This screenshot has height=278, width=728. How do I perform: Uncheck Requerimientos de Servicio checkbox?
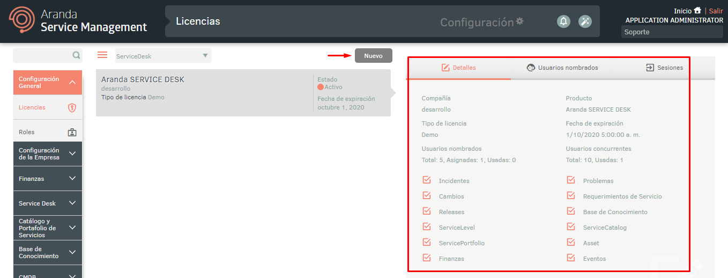(x=571, y=196)
